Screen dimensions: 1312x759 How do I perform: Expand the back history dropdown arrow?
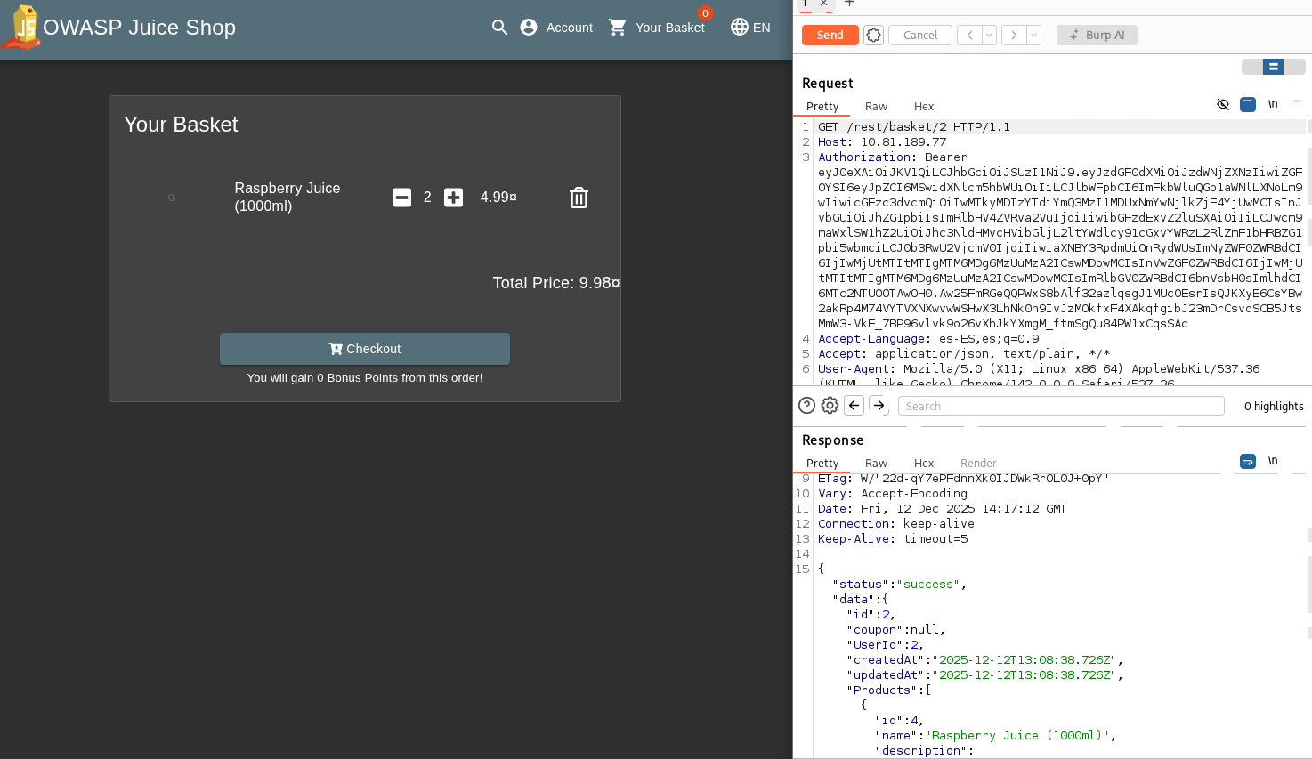(989, 35)
